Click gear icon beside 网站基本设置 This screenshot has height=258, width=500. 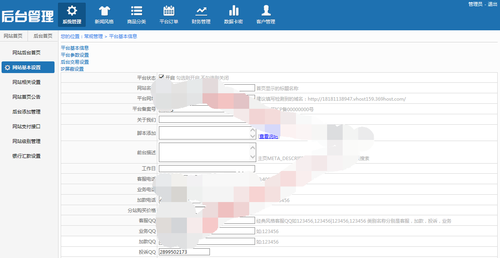pos(7,68)
